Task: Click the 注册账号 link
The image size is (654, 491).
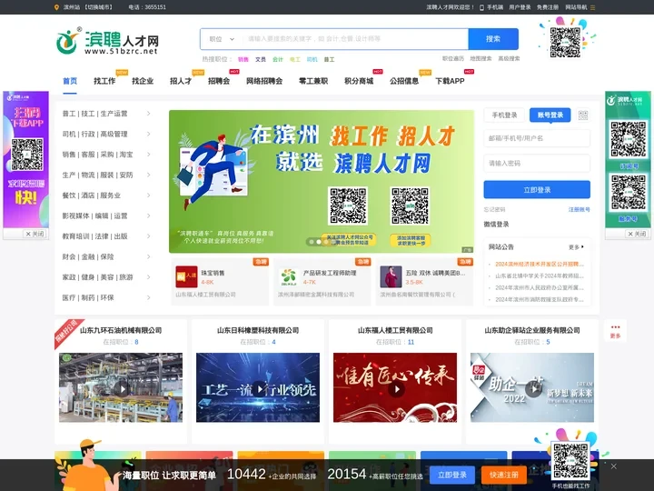Action: click(x=579, y=210)
